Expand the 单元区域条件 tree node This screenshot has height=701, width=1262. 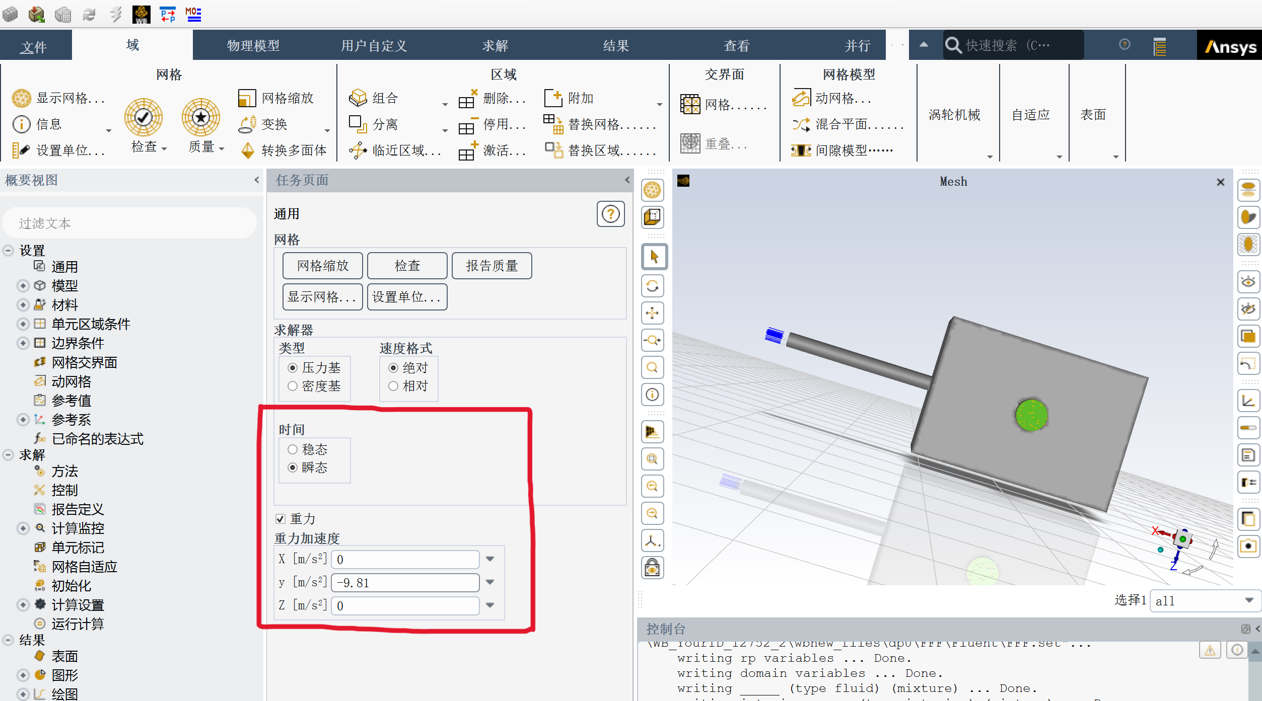tap(23, 324)
